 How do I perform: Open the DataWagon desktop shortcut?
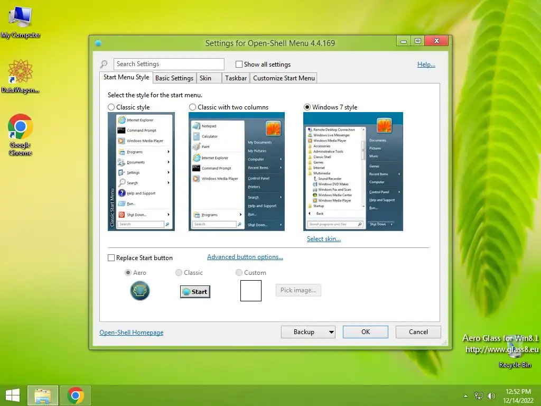pyautogui.click(x=21, y=76)
